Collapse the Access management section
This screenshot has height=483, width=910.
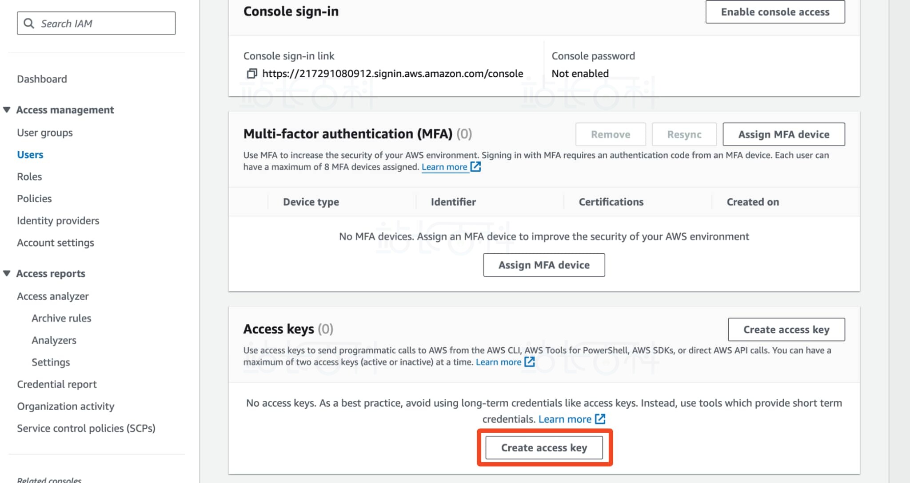point(7,110)
